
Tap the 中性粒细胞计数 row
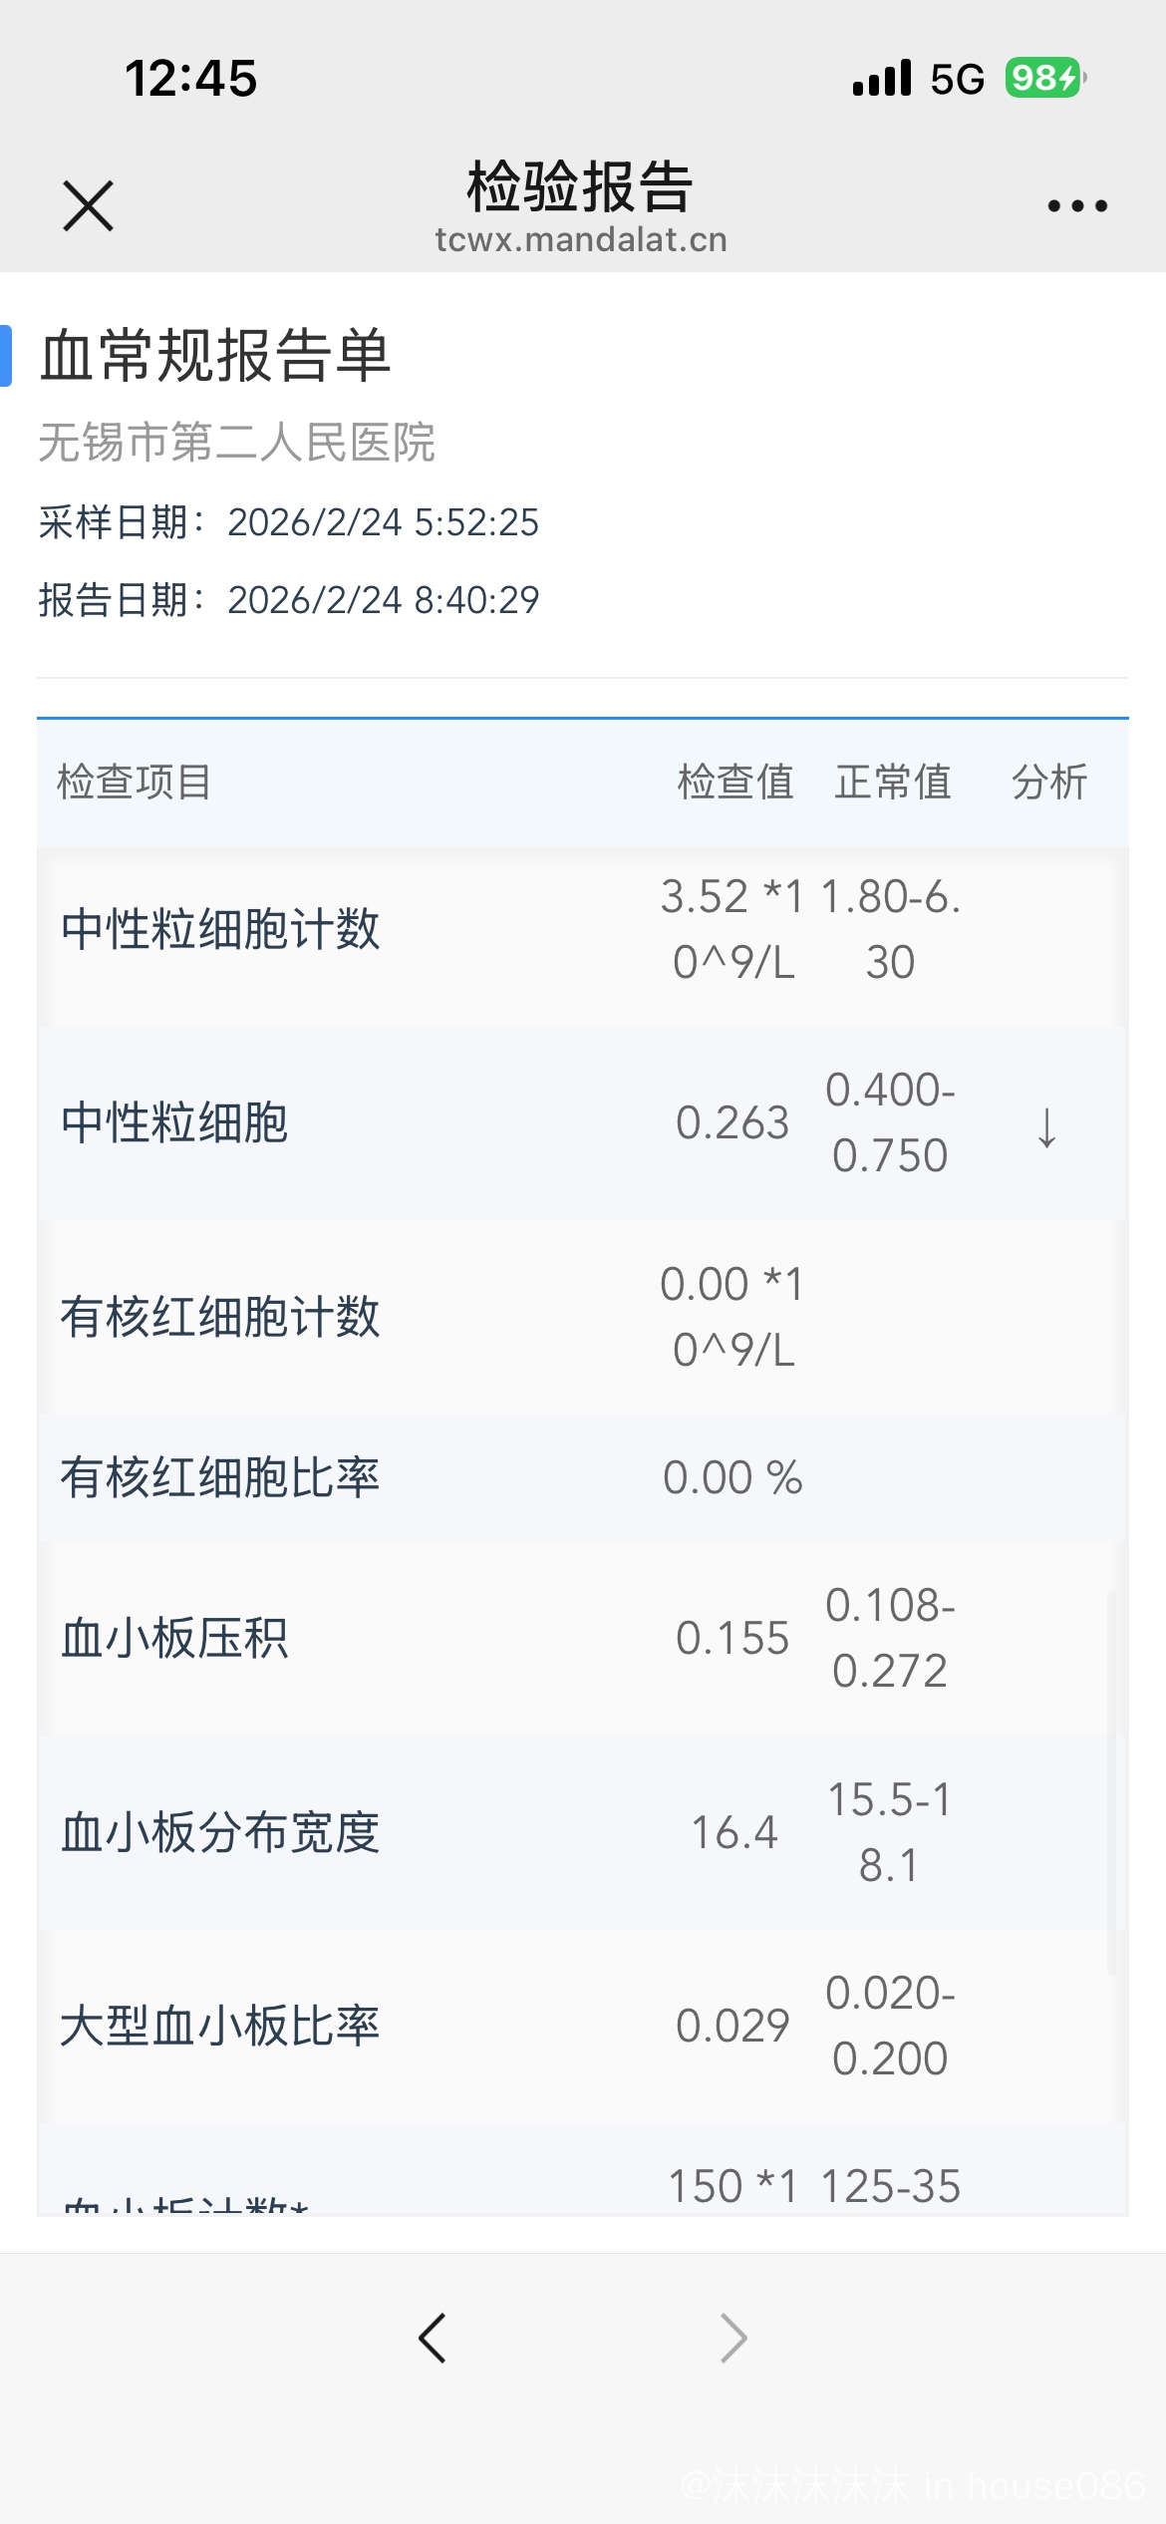(x=220, y=930)
